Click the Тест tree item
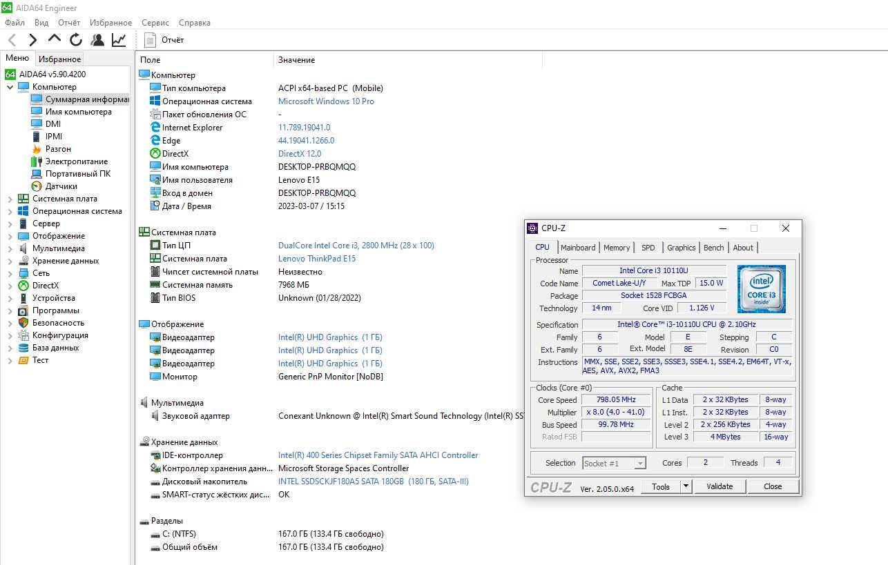Image resolution: width=888 pixels, height=565 pixels. (41, 360)
